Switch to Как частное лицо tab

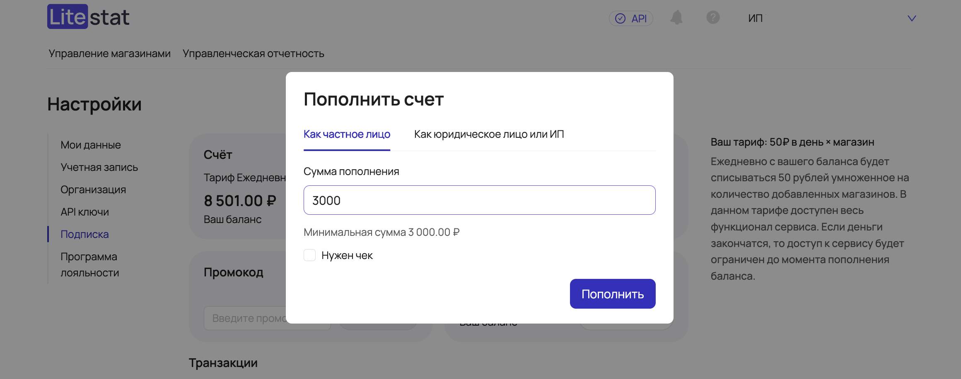[347, 134]
